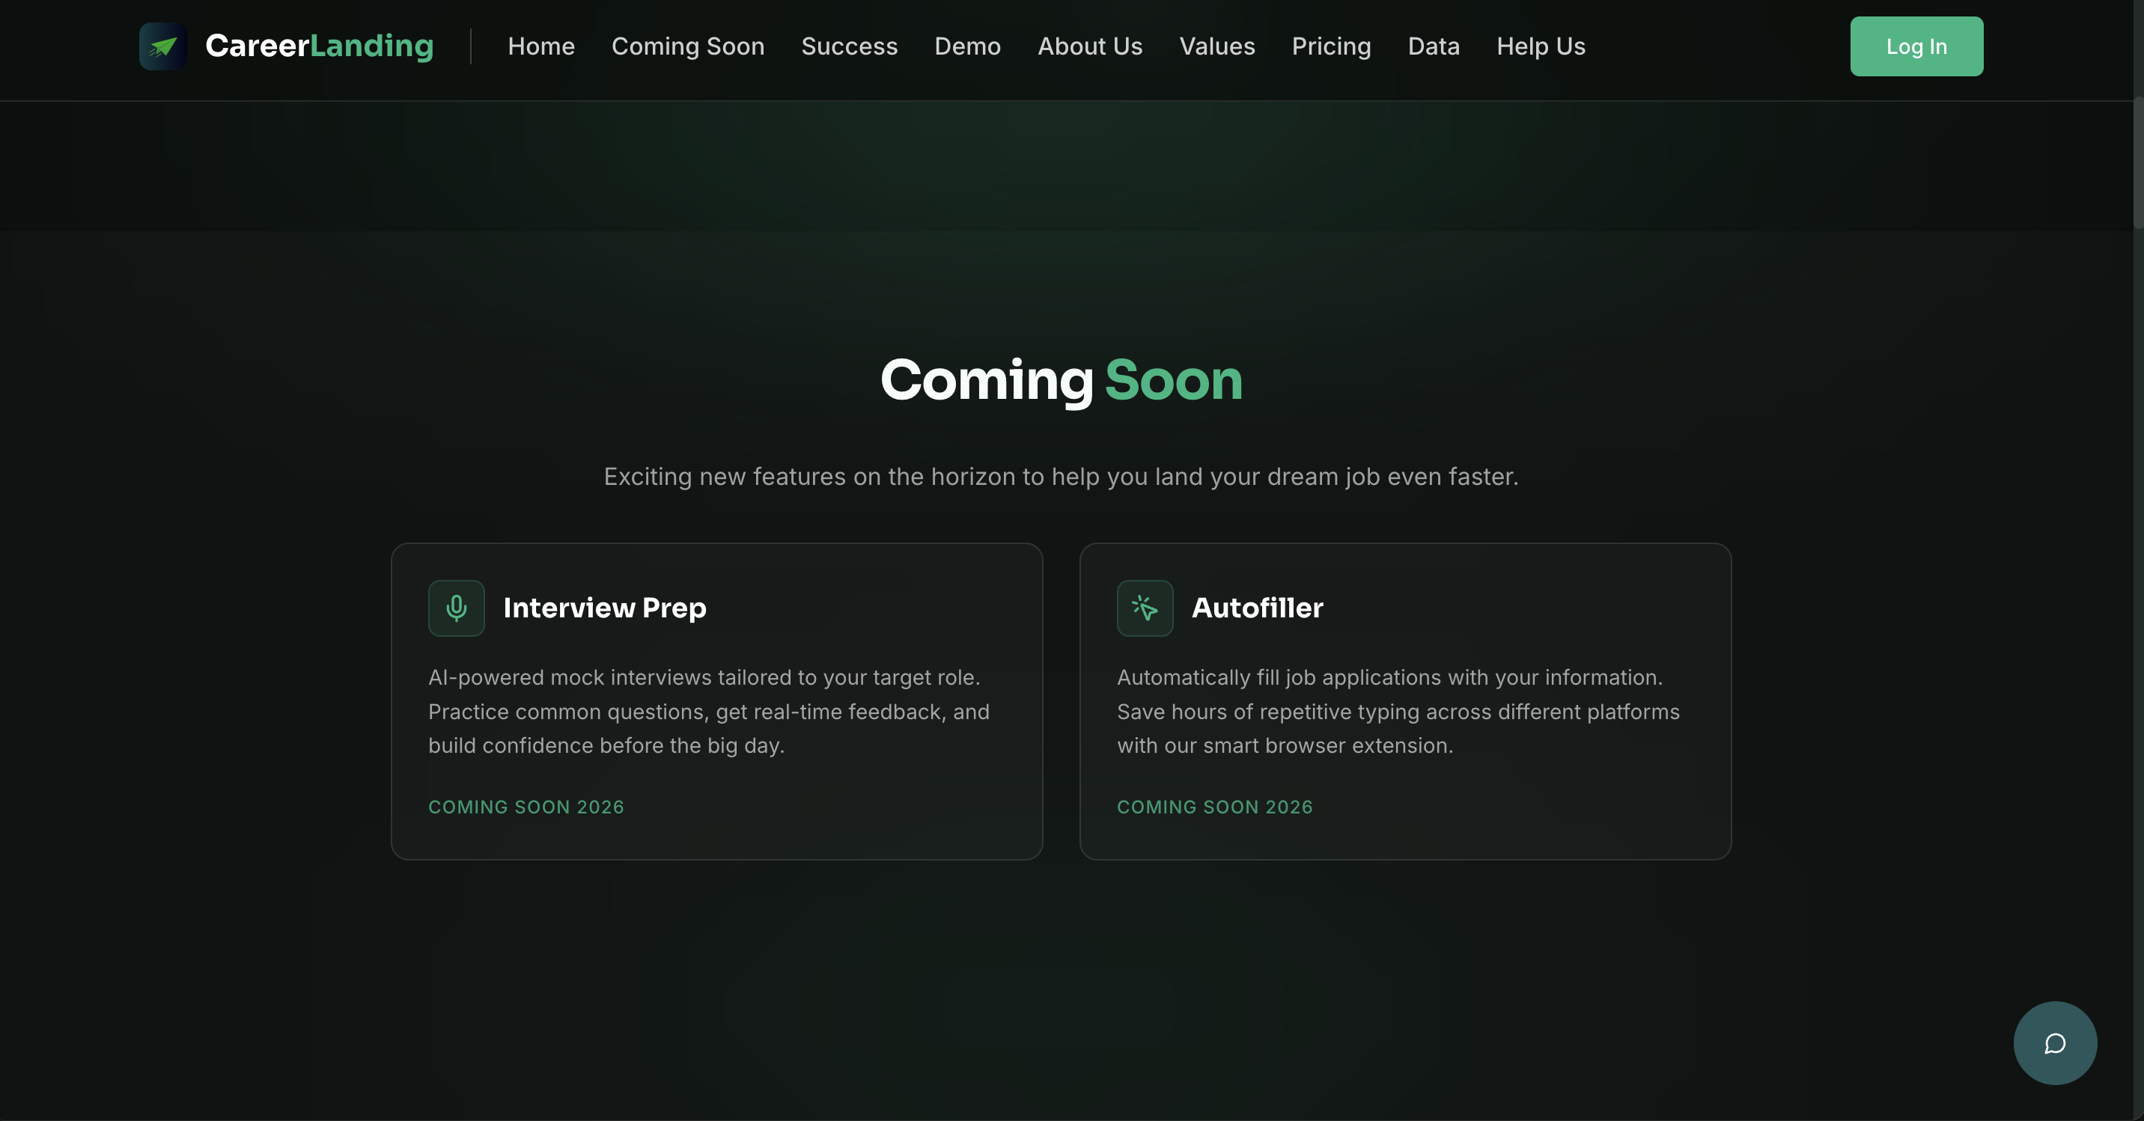Screen dimensions: 2144x1121
Task: Click Help Us in the navbar
Action: [1541, 46]
